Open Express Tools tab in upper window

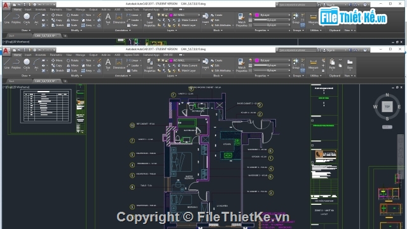pos(132,10)
